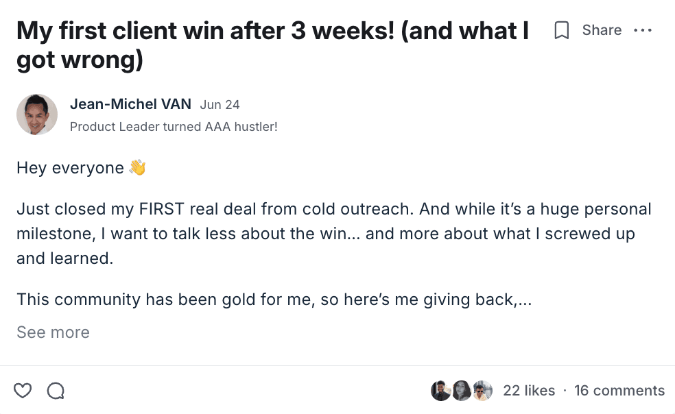Click the third liker's avatar
Screen dimensions: 675x414
tap(483, 391)
